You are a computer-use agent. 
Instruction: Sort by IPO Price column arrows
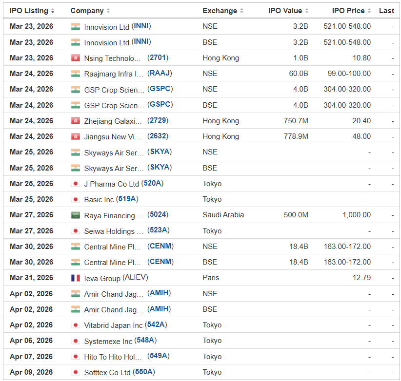[369, 11]
